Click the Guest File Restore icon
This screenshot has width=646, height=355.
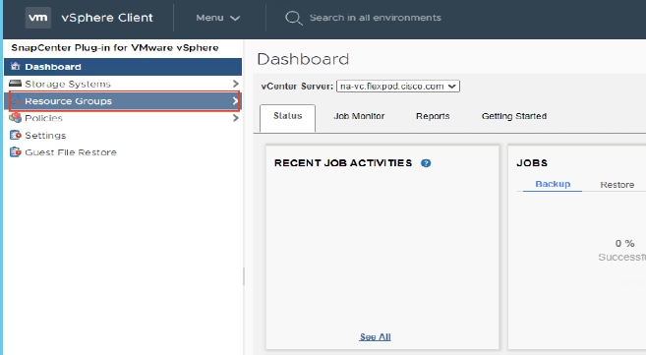click(16, 152)
